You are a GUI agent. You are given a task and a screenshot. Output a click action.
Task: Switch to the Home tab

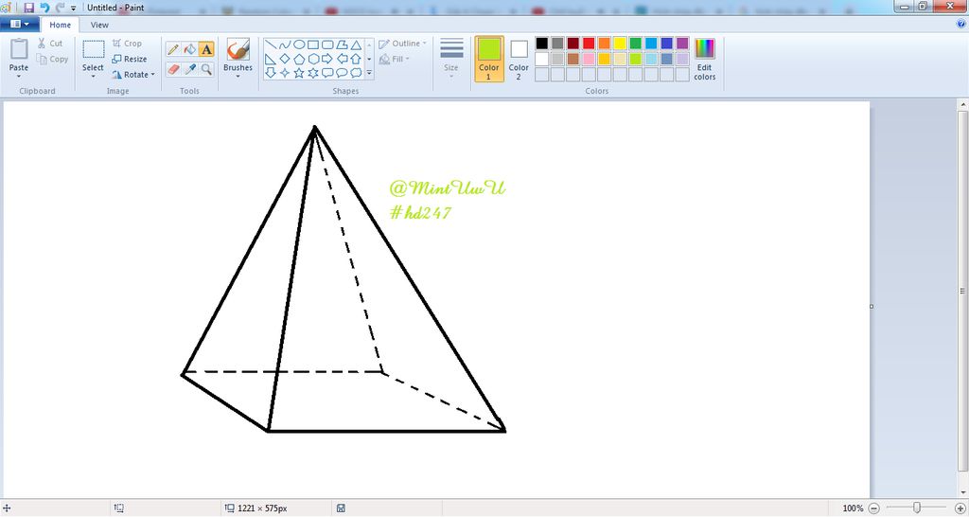60,25
